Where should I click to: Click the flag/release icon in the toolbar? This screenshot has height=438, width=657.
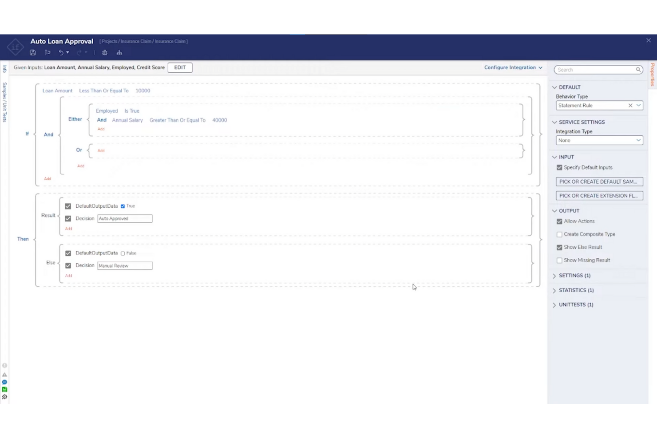tap(47, 52)
